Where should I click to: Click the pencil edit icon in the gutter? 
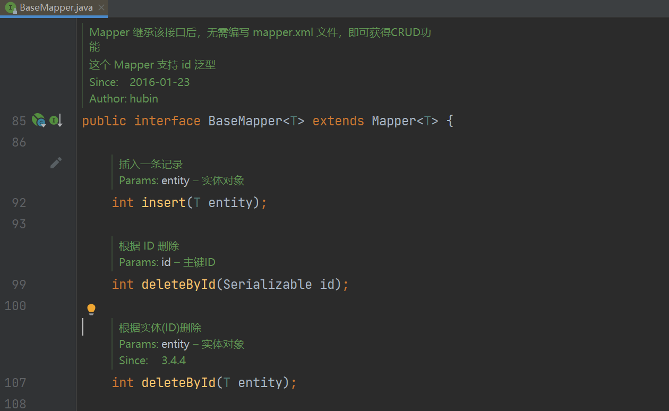point(56,163)
